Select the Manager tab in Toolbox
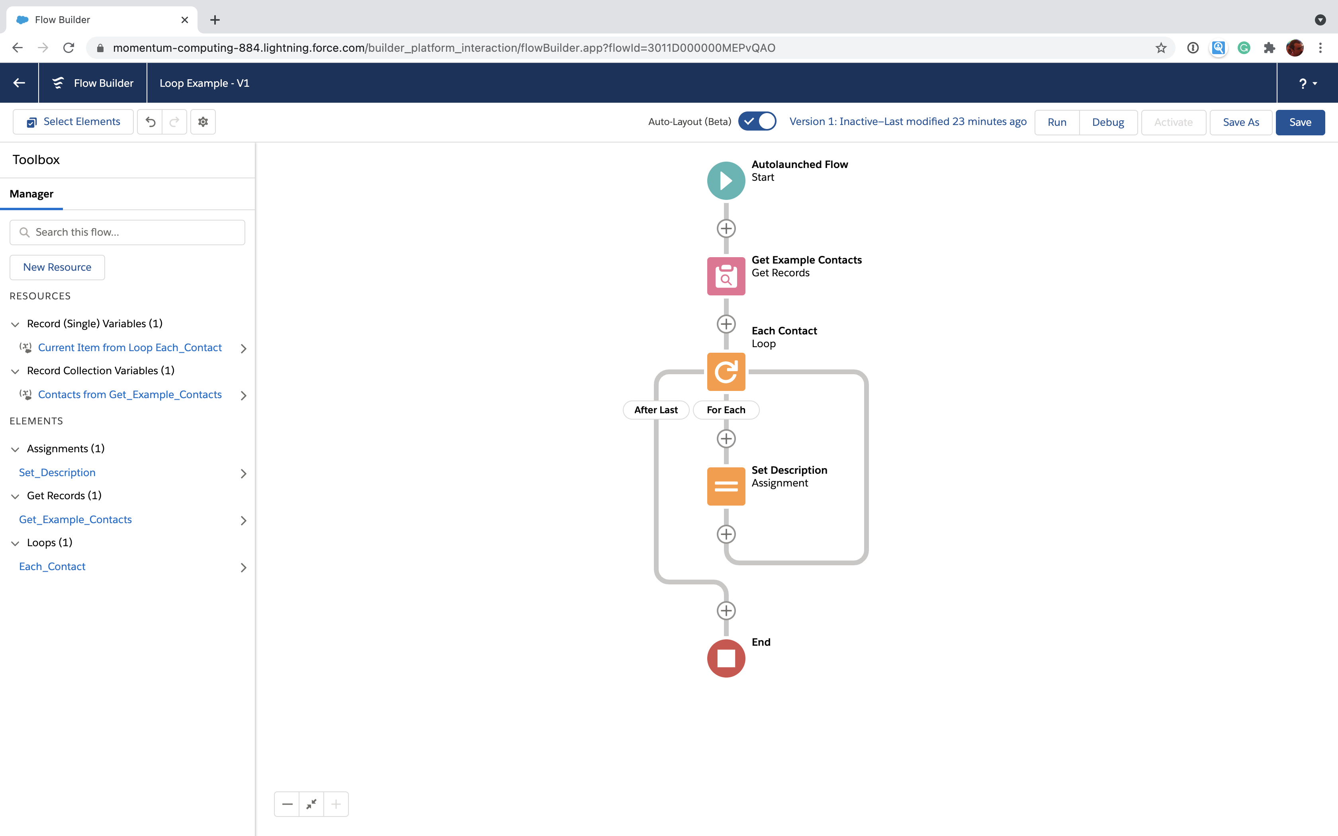1338x836 pixels. (32, 193)
